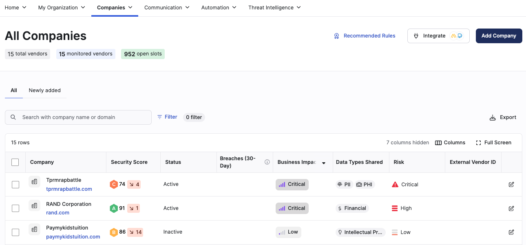Click the B grade hexagon for Paymykidstuition
Screen dimensions: 526x245
tap(114, 232)
